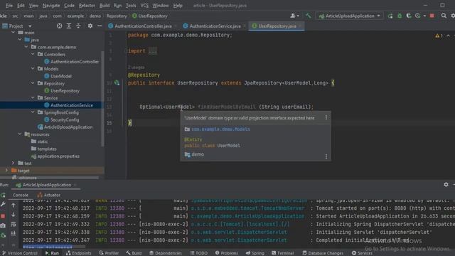
Task: Collapse com.example.demo package
Action: point(26,47)
